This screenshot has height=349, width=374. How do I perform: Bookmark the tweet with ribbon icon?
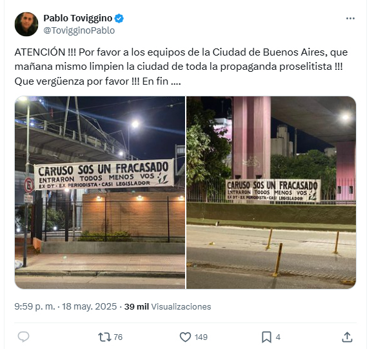click(266, 337)
